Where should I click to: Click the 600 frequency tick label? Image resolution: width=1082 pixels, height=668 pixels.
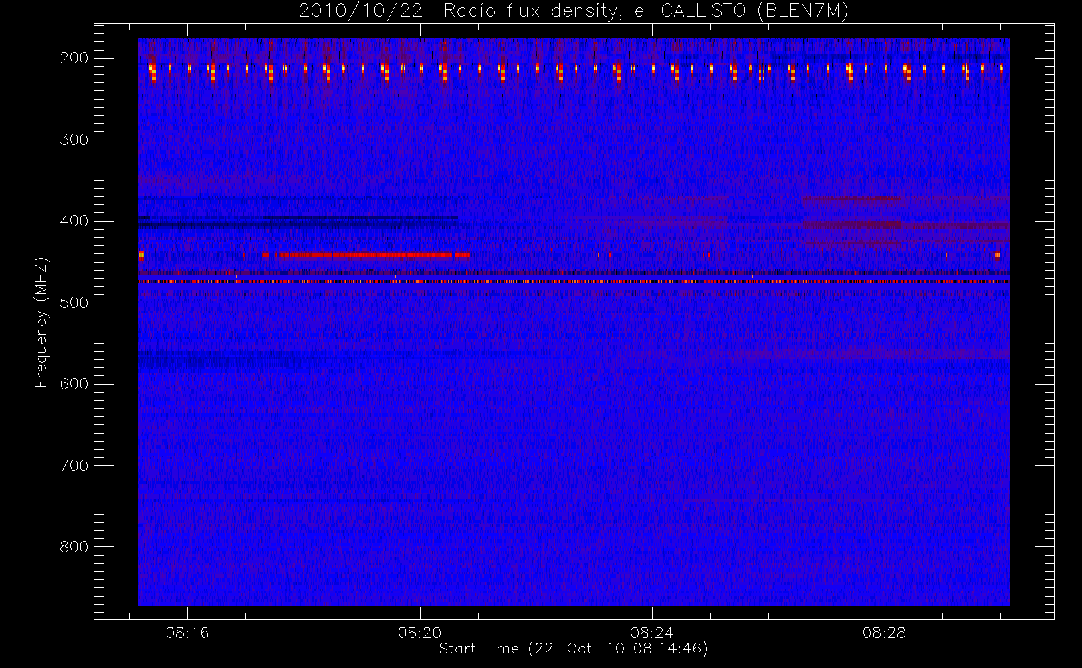(74, 384)
